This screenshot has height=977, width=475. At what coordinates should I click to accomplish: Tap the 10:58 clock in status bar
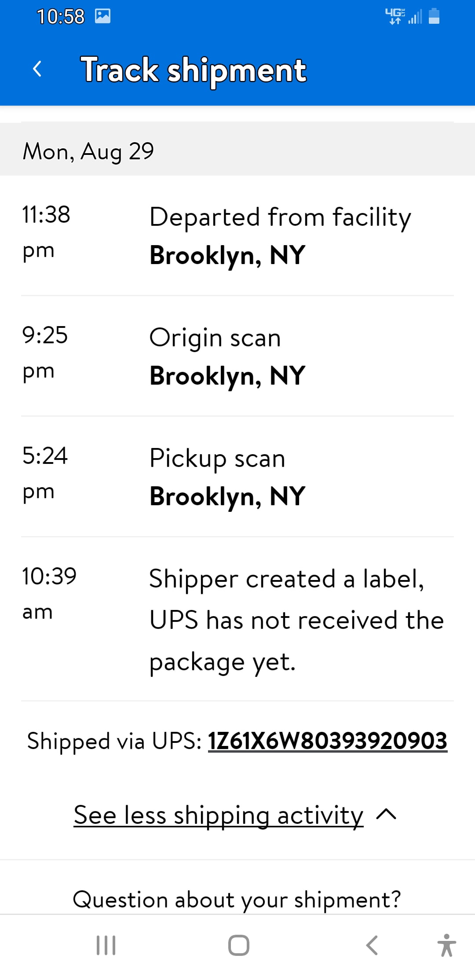(60, 17)
